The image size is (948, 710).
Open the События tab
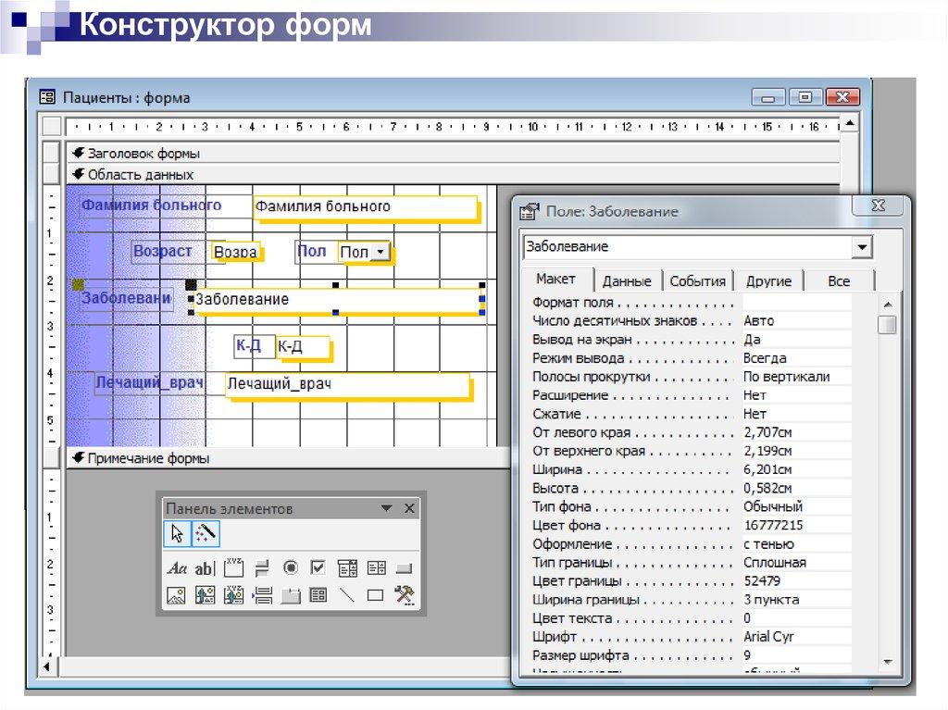[697, 281]
